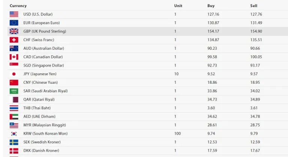This screenshot has height=157, width=288.
Task: Click the USD buy rate 127.16
Action: click(x=213, y=14)
